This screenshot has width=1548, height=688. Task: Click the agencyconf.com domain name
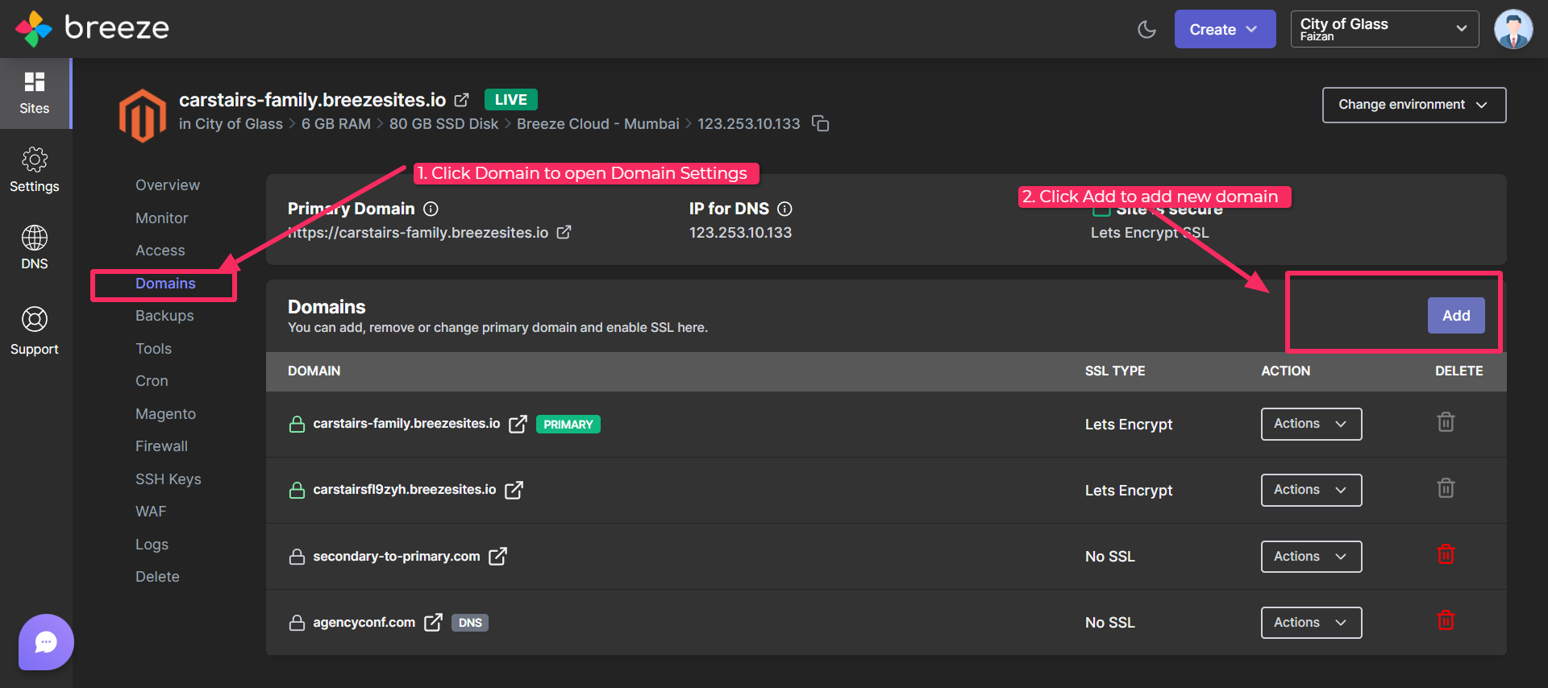click(x=364, y=623)
